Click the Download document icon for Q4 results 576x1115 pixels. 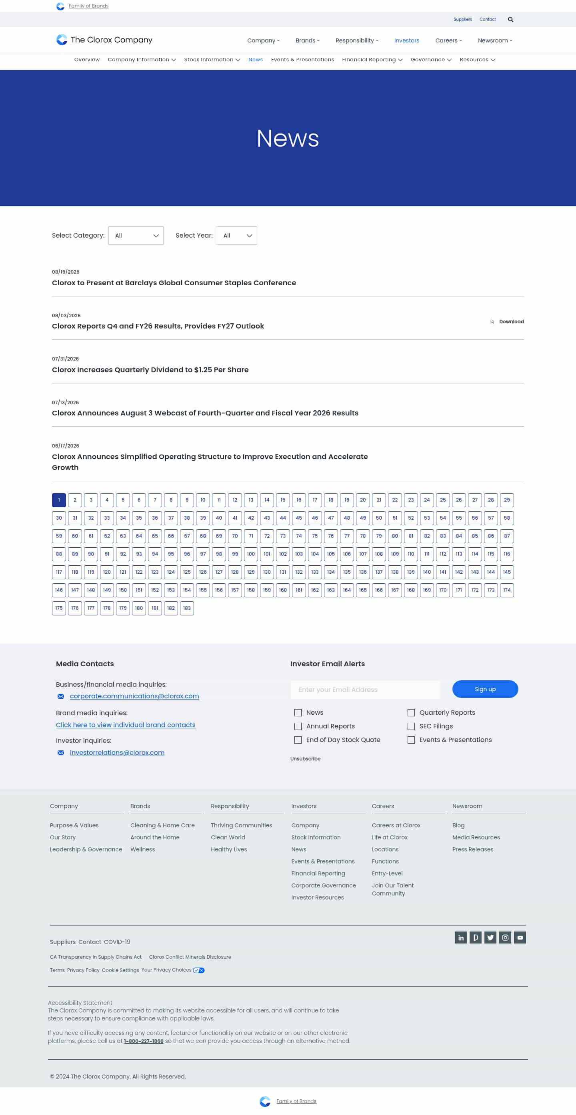coord(492,322)
